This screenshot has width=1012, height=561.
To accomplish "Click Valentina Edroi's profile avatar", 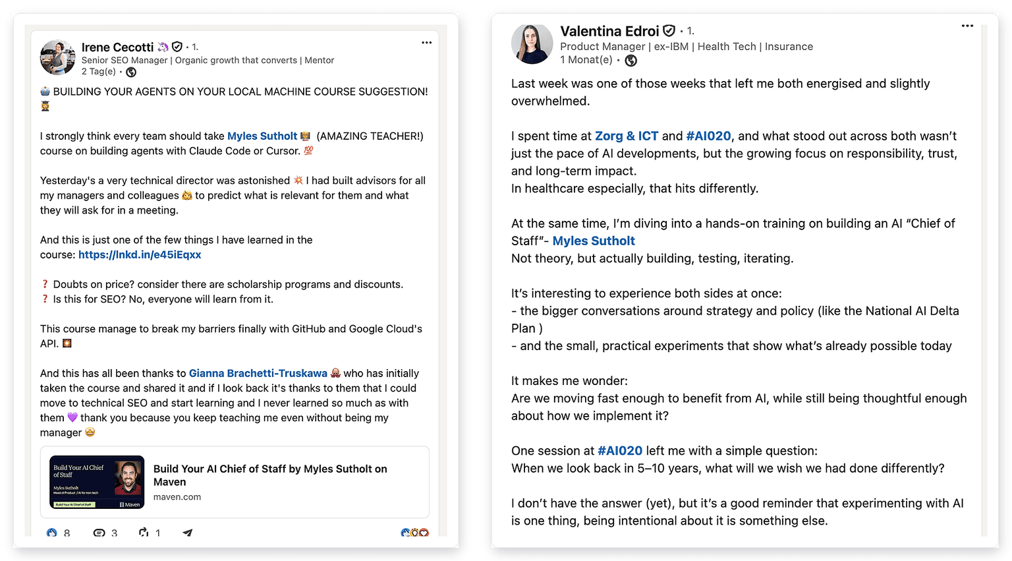I will [x=532, y=44].
